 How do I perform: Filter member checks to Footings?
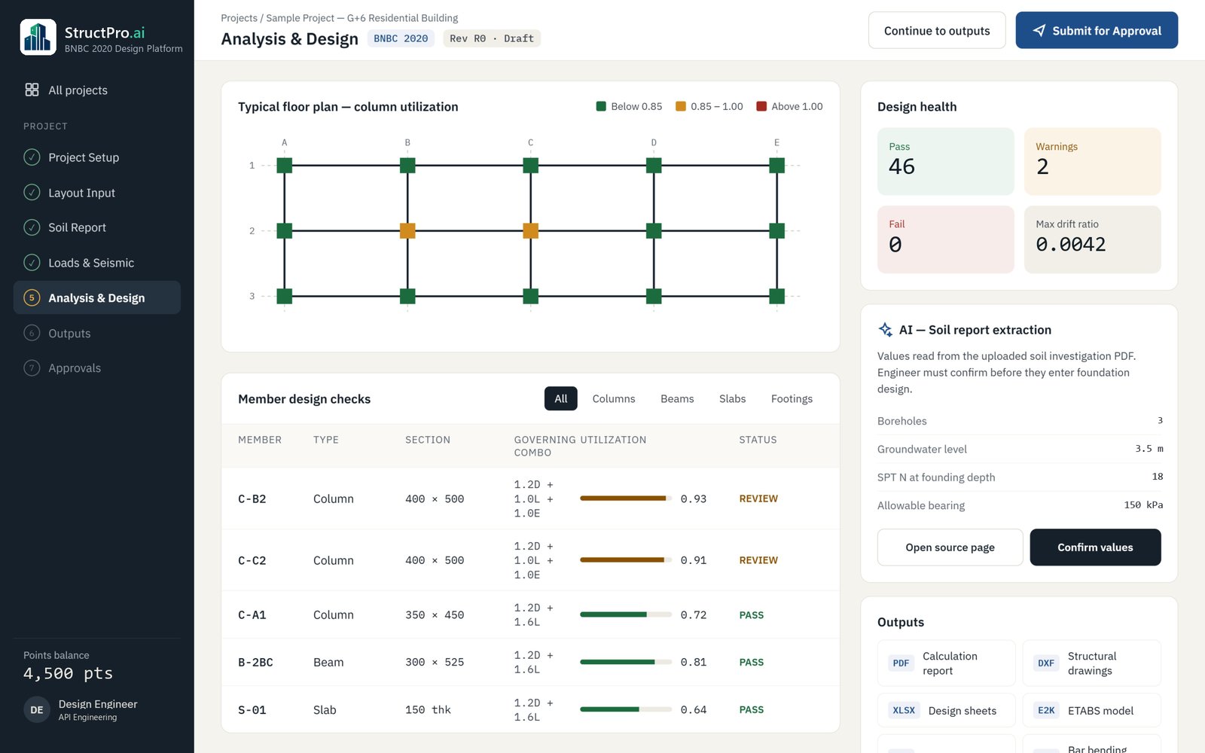pos(792,399)
